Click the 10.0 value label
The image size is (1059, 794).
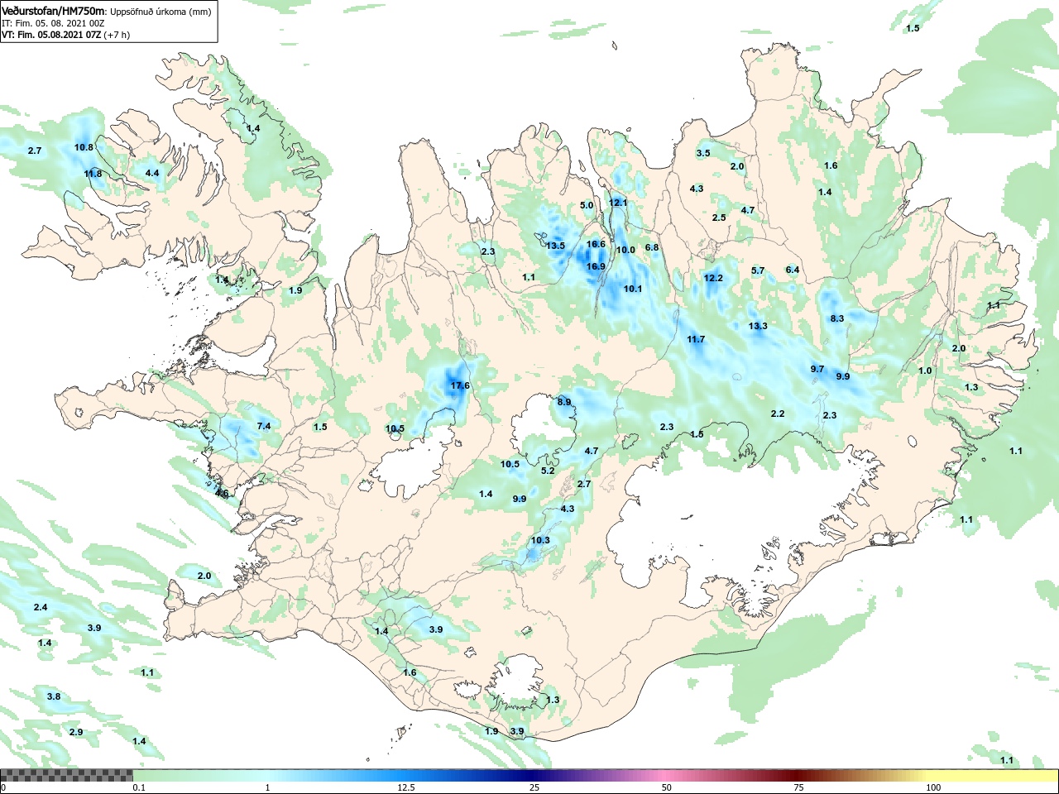click(x=625, y=250)
